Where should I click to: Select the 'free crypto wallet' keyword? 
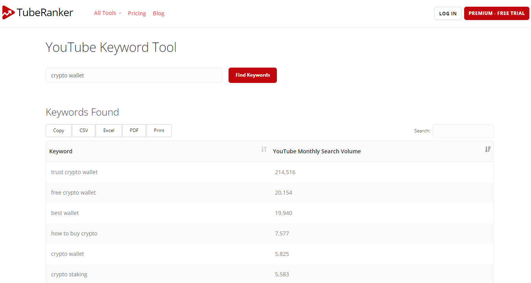coord(74,193)
